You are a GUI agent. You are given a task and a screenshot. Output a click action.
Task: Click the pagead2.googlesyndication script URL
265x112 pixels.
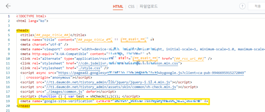[x=151, y=73]
